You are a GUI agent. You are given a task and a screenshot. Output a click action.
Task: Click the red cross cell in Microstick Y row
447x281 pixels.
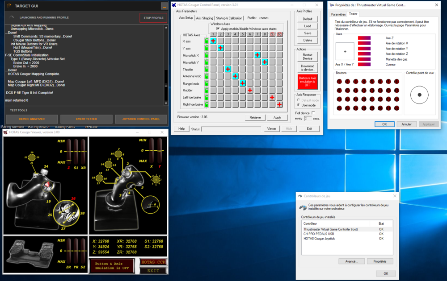click(x=265, y=62)
